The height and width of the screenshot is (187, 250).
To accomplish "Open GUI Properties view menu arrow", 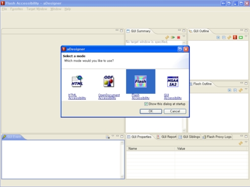I will click(246, 142).
